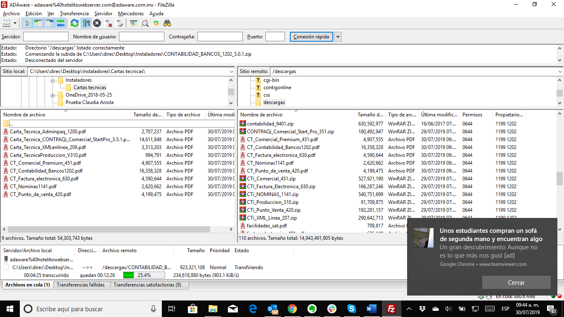564x317 pixels.
Task: Click the process transfer queue icon
Action: [86, 23]
